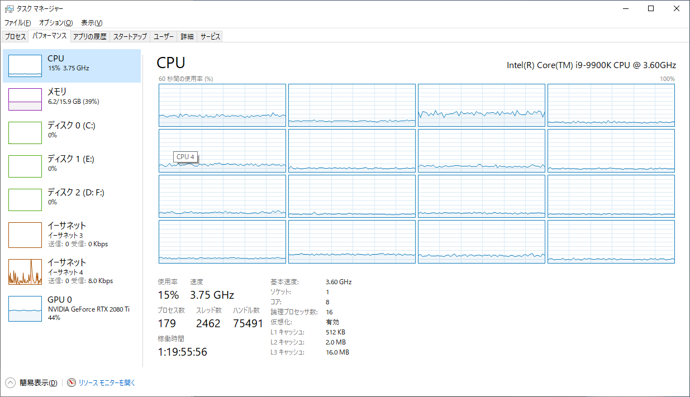Select イーサネット 4 activity graph
This screenshot has width=690, height=397.
[25, 271]
